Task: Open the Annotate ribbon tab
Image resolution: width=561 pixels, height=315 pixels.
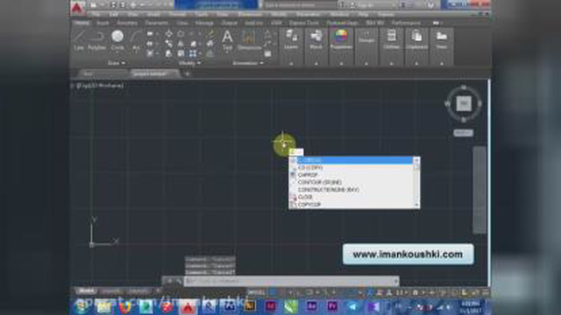Action: click(127, 23)
